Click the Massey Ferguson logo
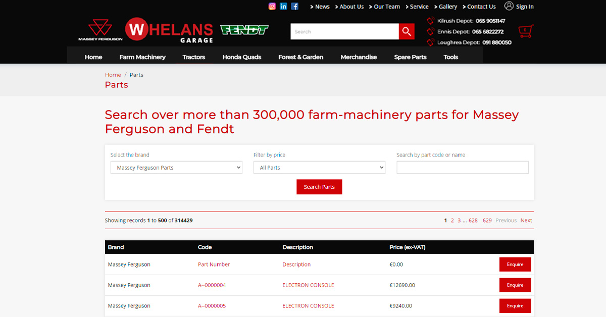Viewport: 606px width, 317px height. 100,30
